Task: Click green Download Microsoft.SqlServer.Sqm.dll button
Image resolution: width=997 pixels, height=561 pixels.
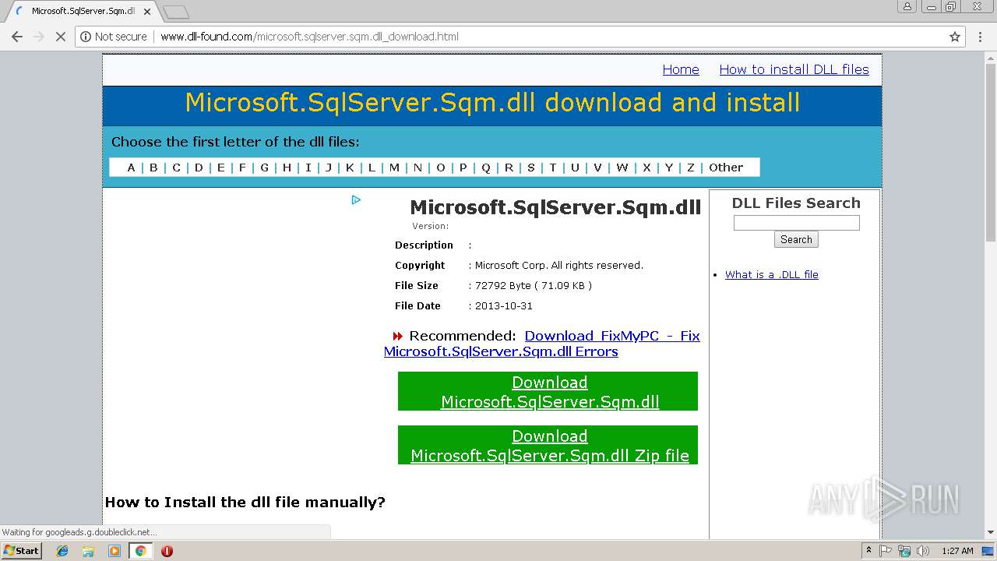Action: click(x=548, y=391)
